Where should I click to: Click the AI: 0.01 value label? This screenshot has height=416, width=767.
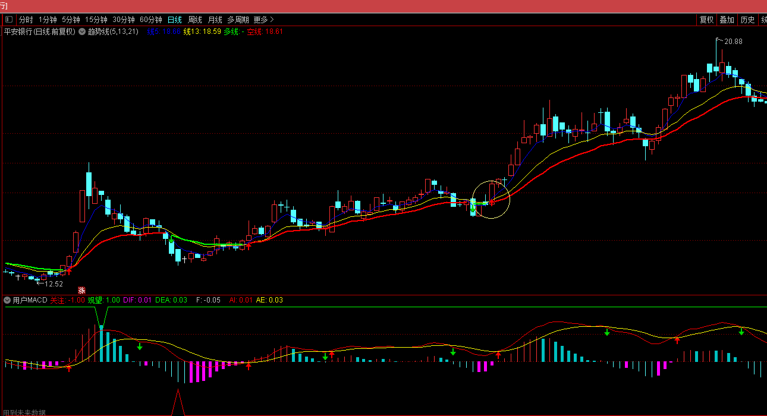point(241,300)
